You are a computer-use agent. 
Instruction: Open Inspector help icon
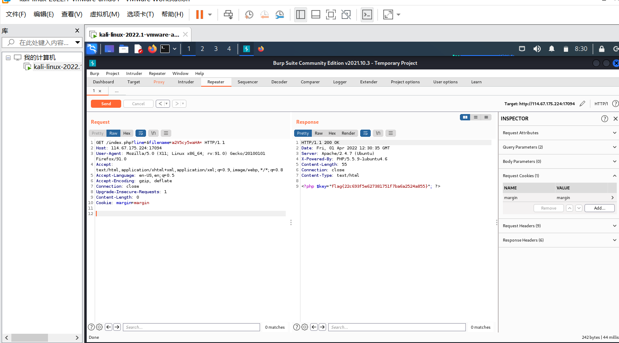coord(605,119)
